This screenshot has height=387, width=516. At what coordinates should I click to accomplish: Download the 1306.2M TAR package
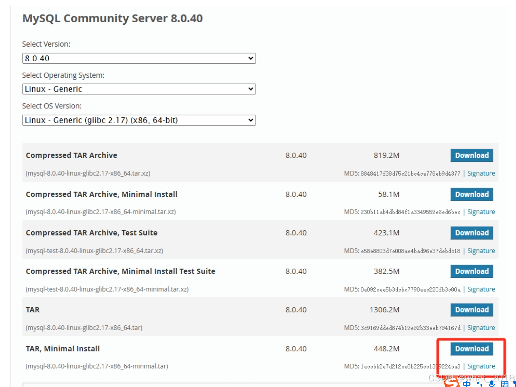[x=471, y=310]
